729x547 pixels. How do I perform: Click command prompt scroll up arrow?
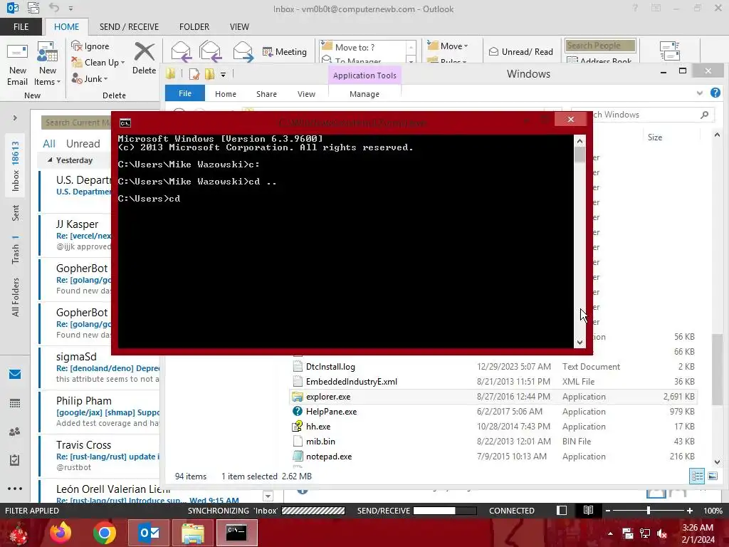pos(579,140)
